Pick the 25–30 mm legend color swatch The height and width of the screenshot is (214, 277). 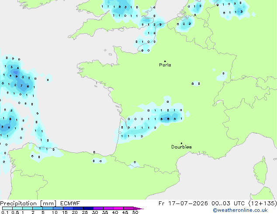(88, 208)
